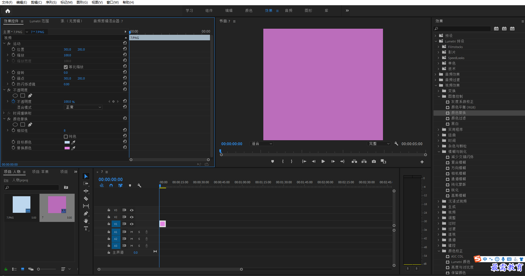This screenshot has width=525, height=276.
Task: Click the Play button in program monitor
Action: [x=323, y=161]
